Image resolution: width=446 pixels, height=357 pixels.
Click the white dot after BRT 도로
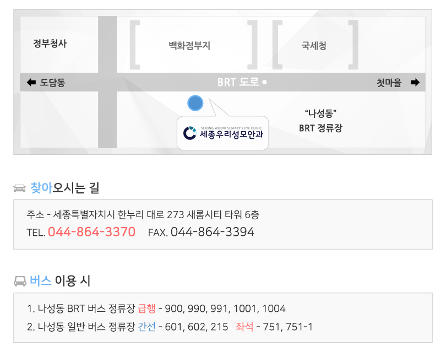(264, 82)
